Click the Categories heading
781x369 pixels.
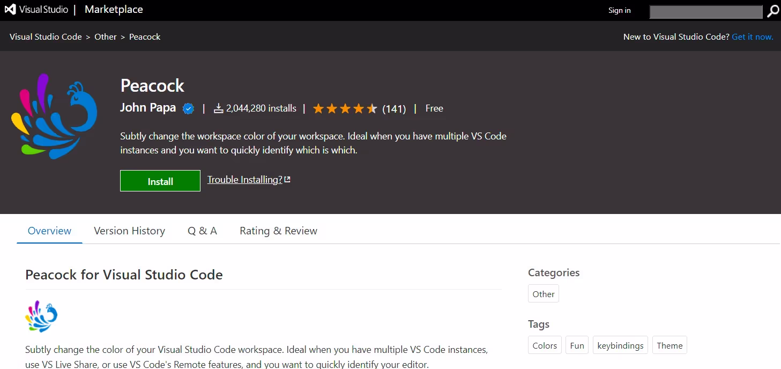click(554, 272)
